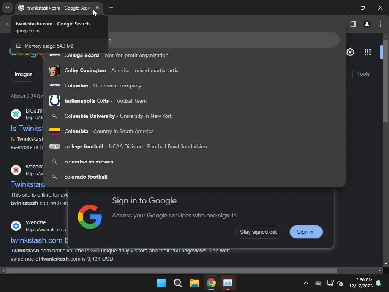Open the search Tools option
The height and width of the screenshot is (292, 389).
[363, 74]
